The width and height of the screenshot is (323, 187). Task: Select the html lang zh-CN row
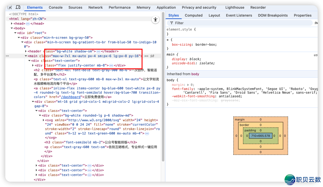[x=28, y=19]
